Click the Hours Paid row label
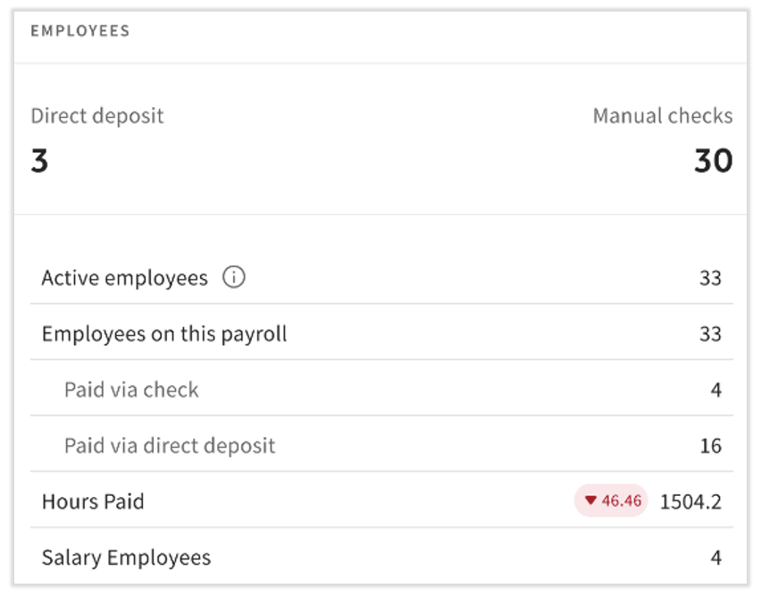This screenshot has height=597, width=761. coord(93,501)
